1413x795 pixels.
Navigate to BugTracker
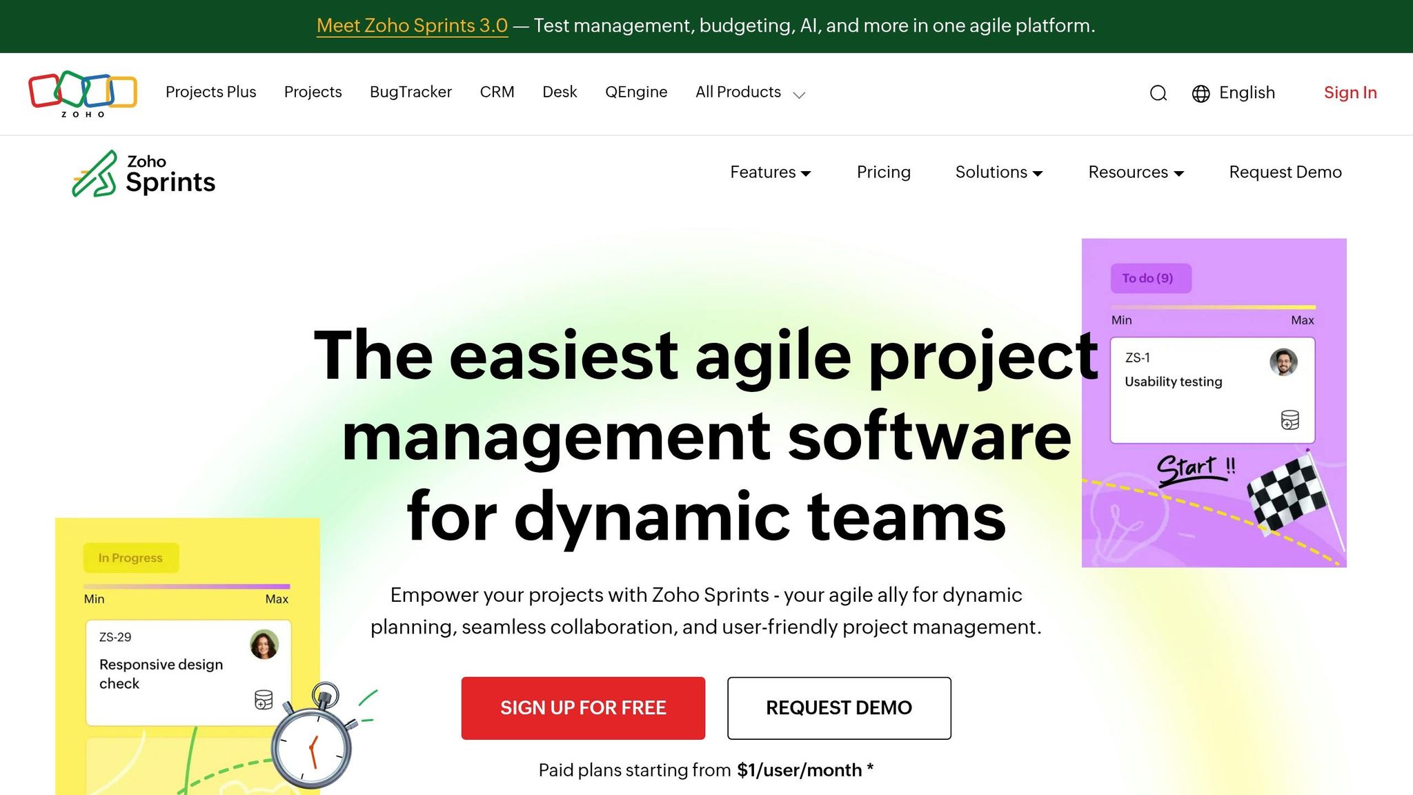coord(411,92)
